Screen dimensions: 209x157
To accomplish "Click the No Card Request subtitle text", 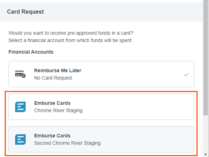I will 53,78.
